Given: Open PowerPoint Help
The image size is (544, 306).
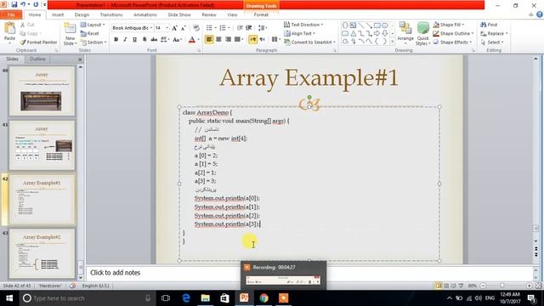Looking at the screenshot, I should tap(540, 14).
